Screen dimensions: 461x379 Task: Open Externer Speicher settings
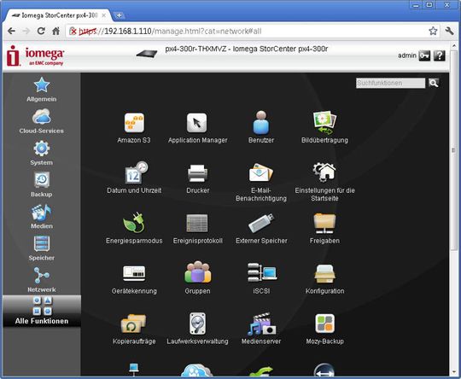(x=261, y=228)
